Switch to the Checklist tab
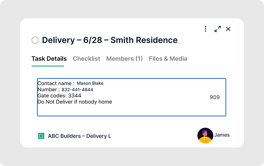Viewport: 264px width, 166px height. 86,59
